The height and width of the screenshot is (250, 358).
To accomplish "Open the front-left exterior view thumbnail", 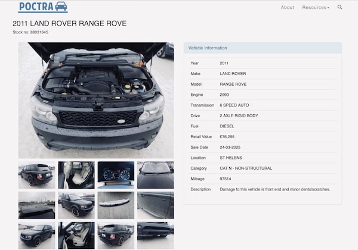I will [x=36, y=235].
